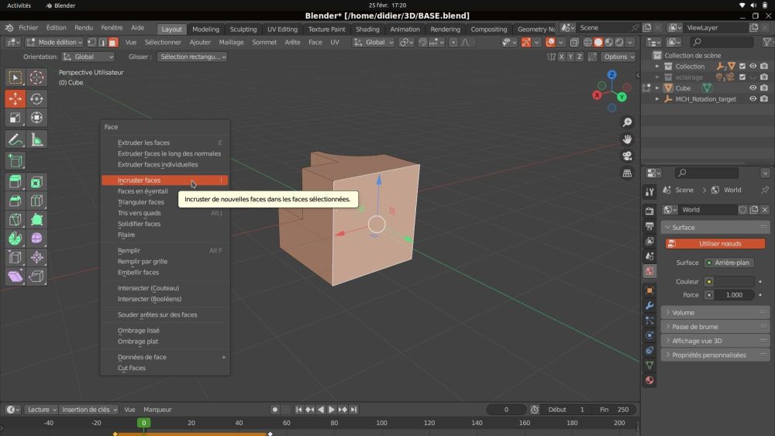
Task: Select the Bevel tool
Action: pos(15,201)
